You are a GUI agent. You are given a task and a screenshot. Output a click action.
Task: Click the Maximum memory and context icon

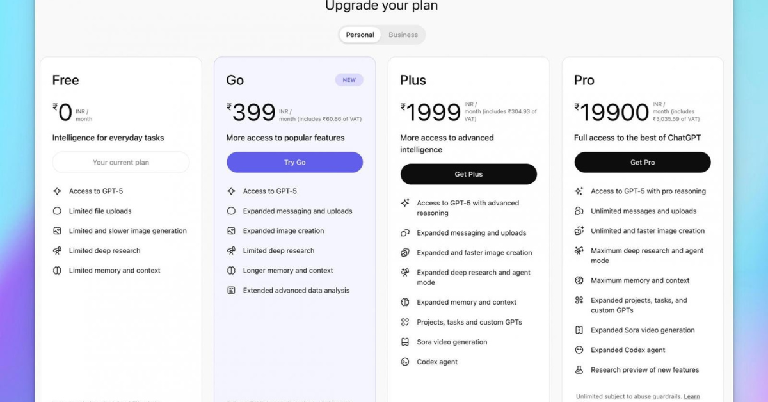pos(579,280)
